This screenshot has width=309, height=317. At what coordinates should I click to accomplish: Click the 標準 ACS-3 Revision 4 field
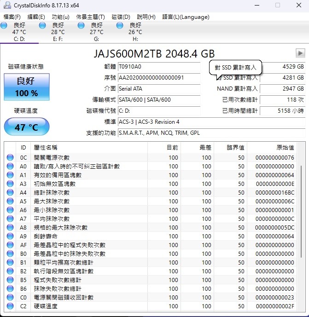(212, 122)
